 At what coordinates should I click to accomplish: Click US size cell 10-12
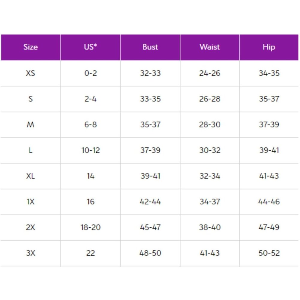pyautogui.click(x=90, y=150)
